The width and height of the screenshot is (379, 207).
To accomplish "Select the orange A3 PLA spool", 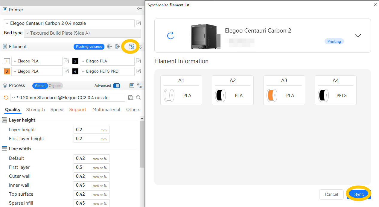I will [x=284, y=90].
